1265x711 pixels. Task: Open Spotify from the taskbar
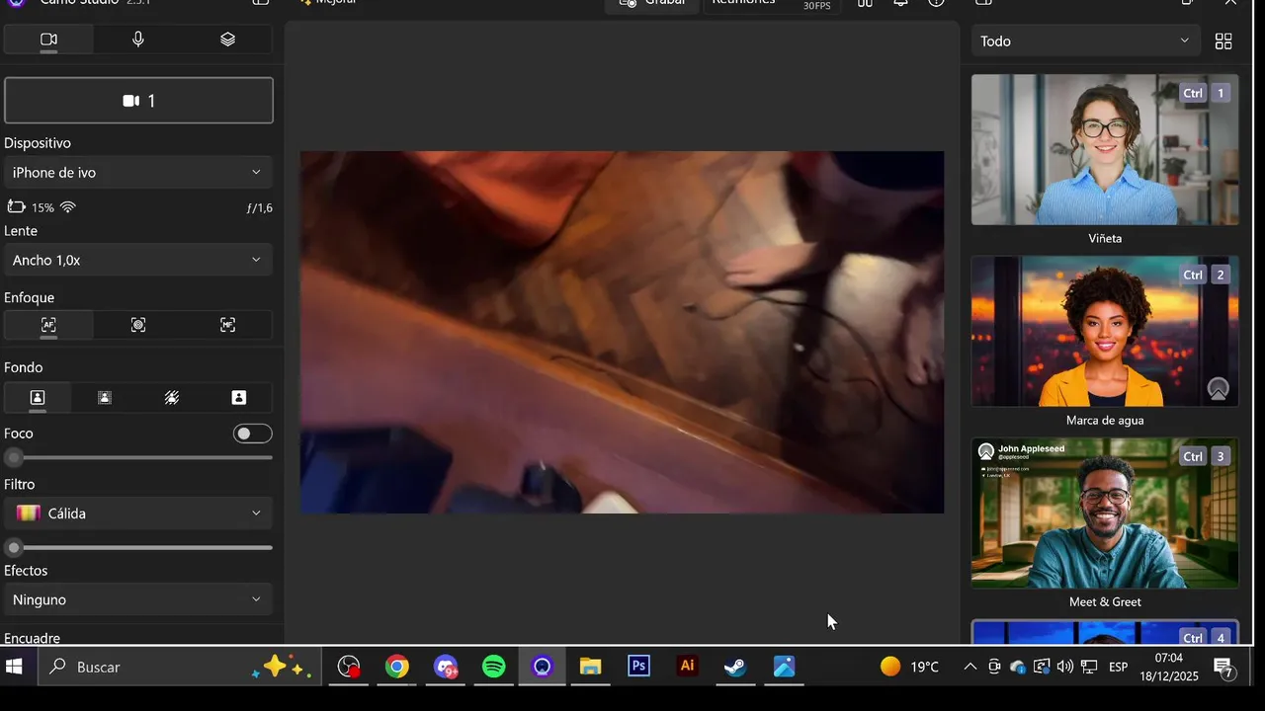[x=494, y=667]
